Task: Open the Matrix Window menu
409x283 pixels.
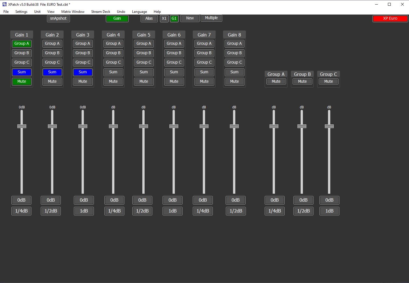Action: [x=73, y=12]
